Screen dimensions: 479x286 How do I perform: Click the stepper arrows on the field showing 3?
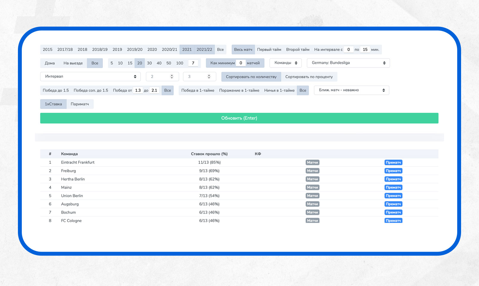[x=209, y=77]
